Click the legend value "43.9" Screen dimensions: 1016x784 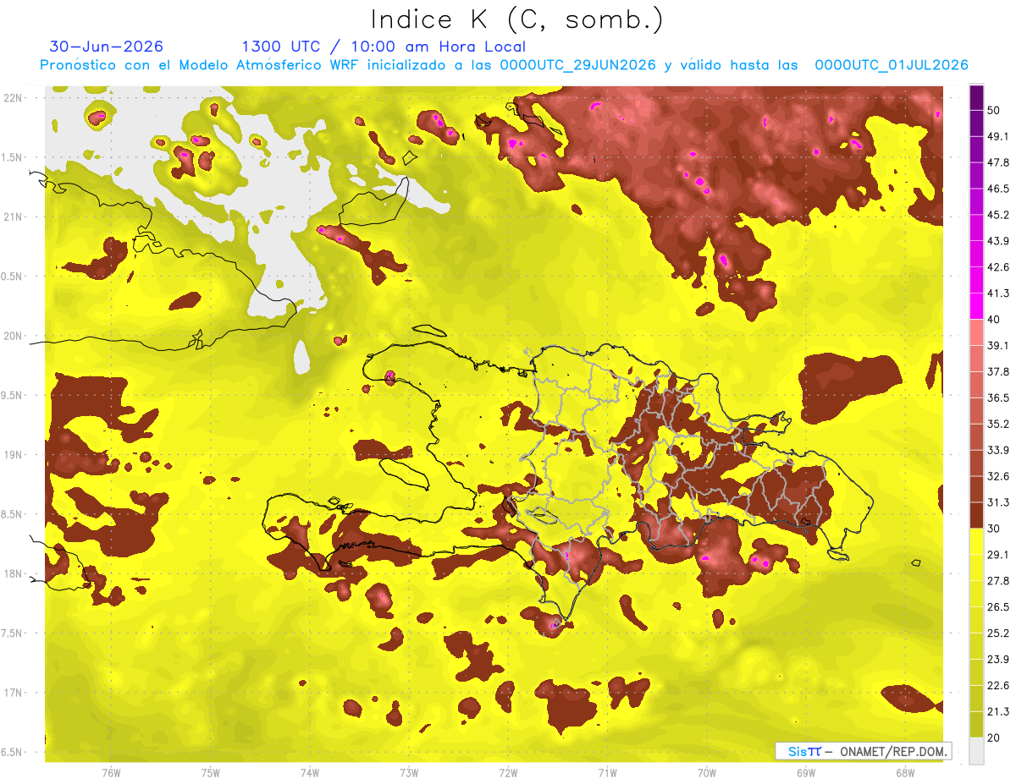[998, 241]
